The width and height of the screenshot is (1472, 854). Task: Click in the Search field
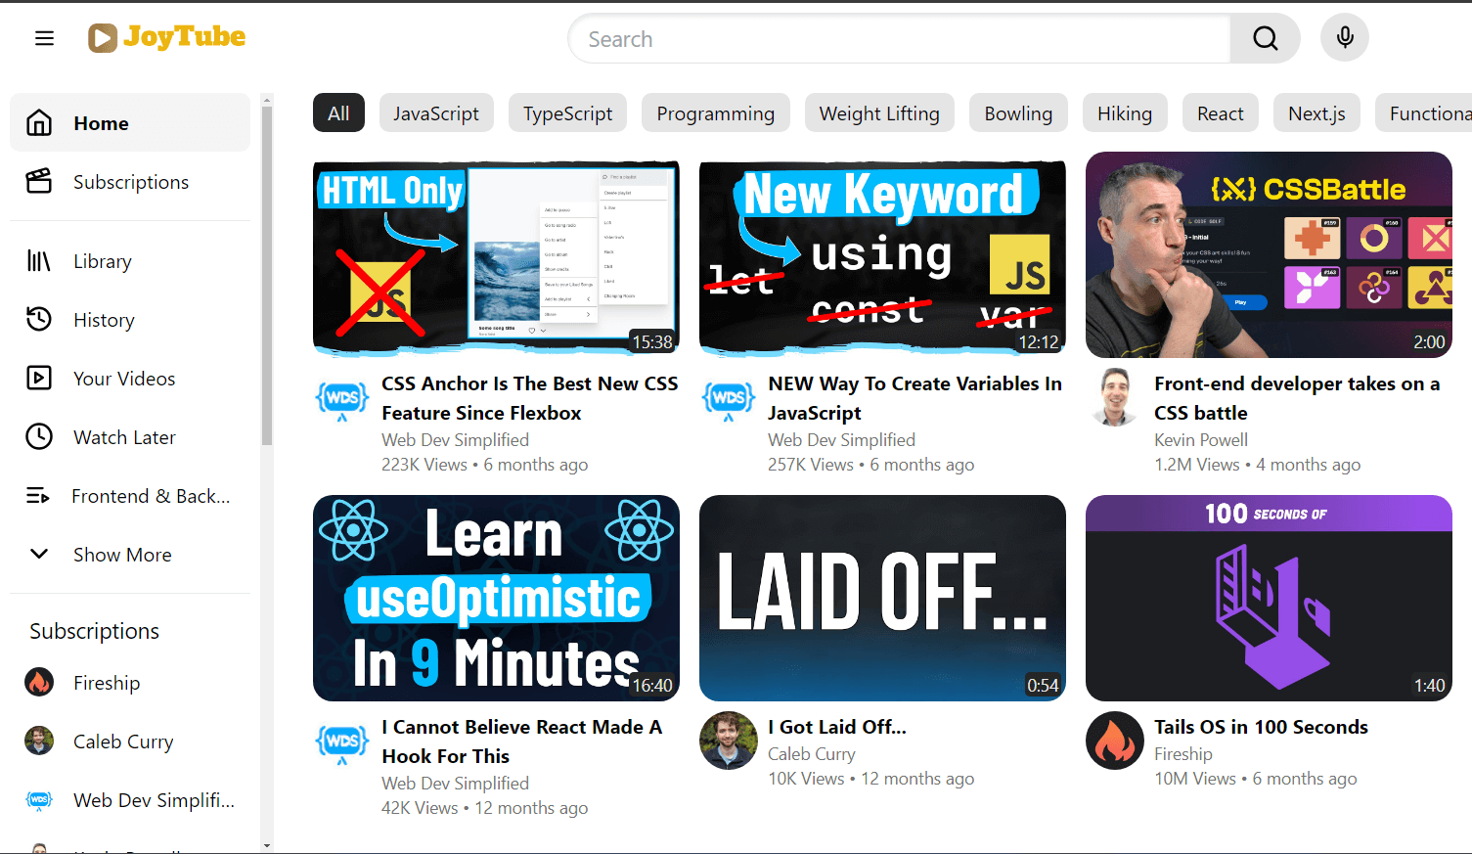tap(899, 39)
